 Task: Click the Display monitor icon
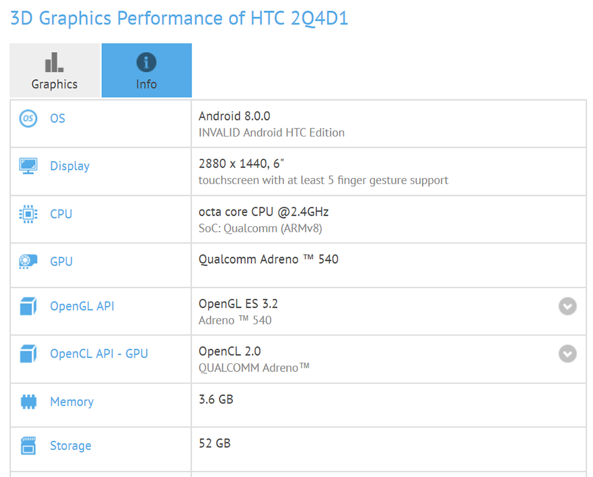click(28, 166)
